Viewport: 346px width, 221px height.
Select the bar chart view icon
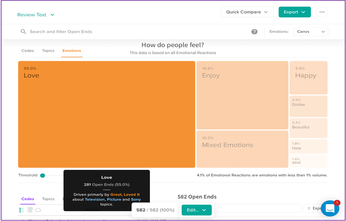(30, 210)
